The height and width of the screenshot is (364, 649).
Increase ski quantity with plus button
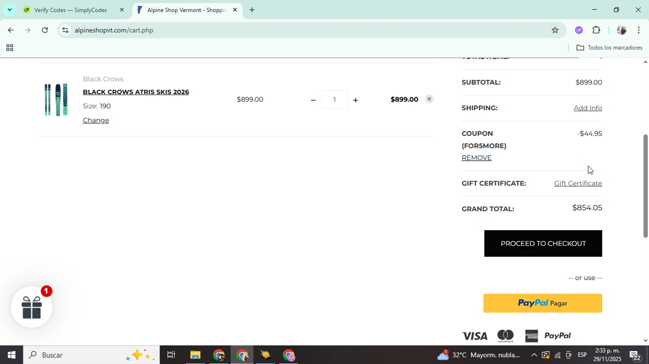355,100
